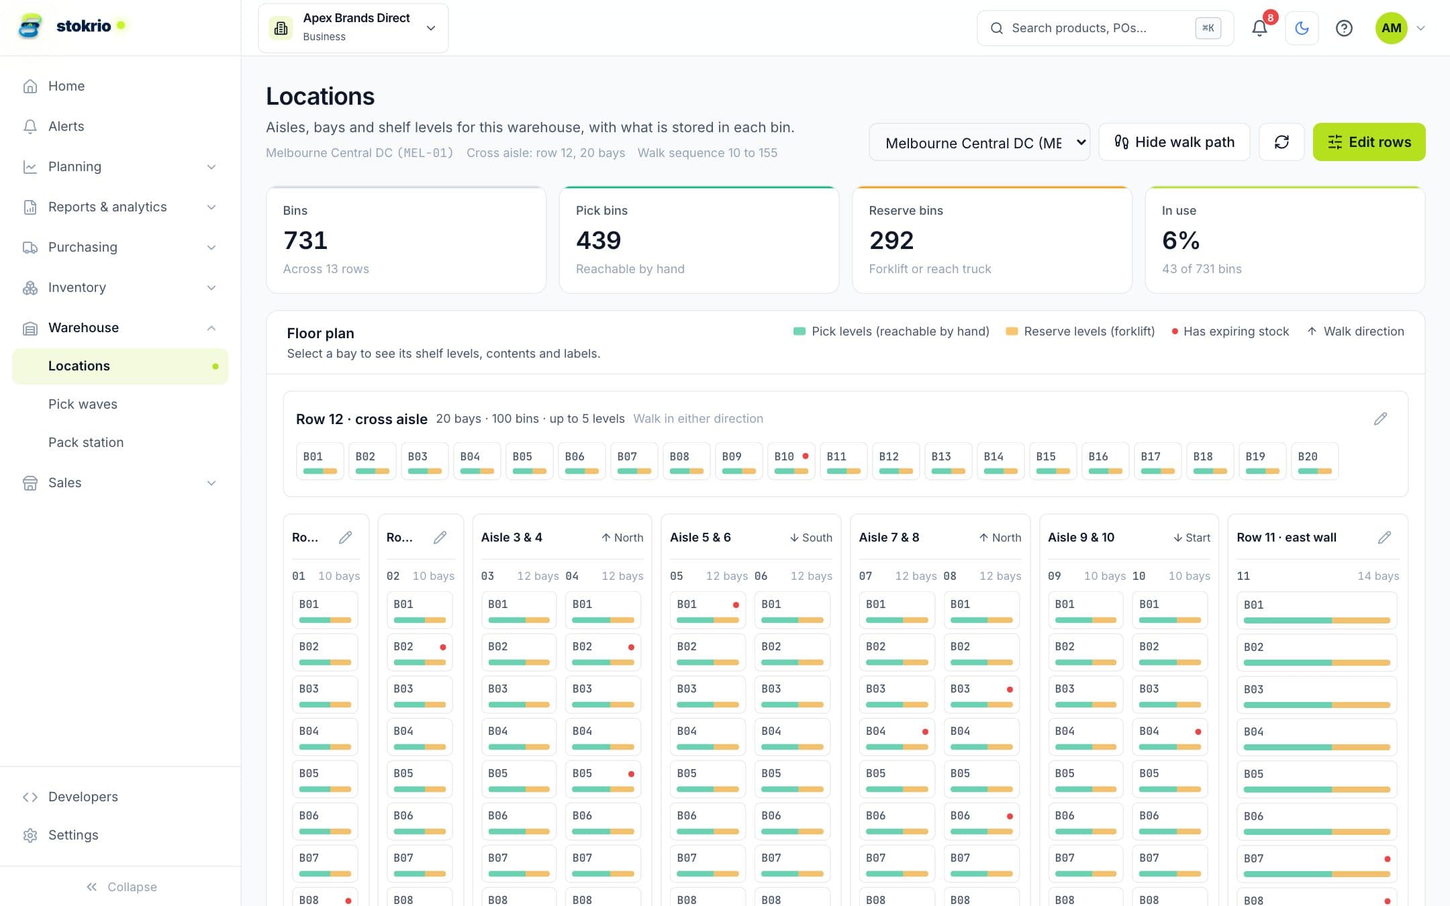Viewport: 1450px width, 906px height.
Task: Open the Melbourne Central DC warehouse dropdown
Action: [x=979, y=142]
